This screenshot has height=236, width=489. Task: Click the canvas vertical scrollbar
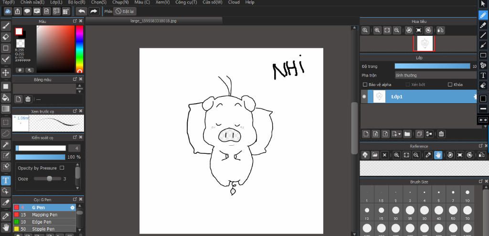354,128
